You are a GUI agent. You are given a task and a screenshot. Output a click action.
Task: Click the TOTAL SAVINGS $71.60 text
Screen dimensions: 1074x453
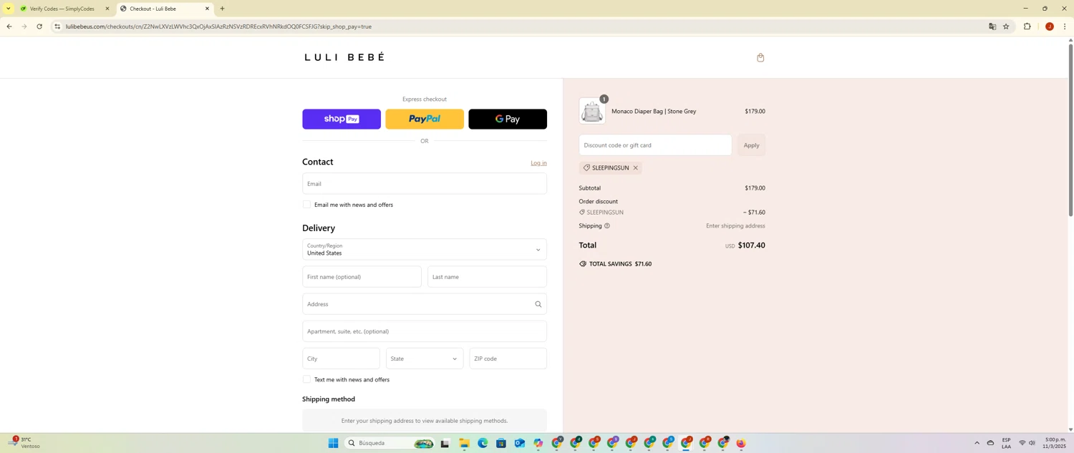point(620,264)
